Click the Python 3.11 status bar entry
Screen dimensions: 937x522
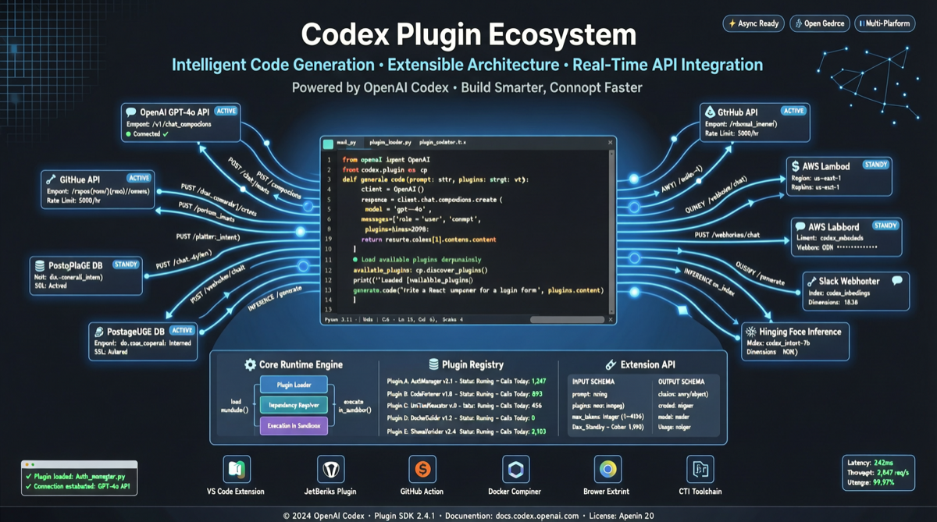coord(340,319)
